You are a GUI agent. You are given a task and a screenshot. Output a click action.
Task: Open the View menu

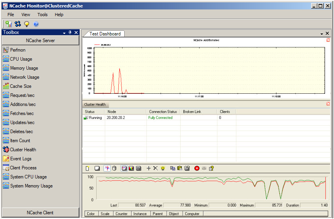[26, 15]
